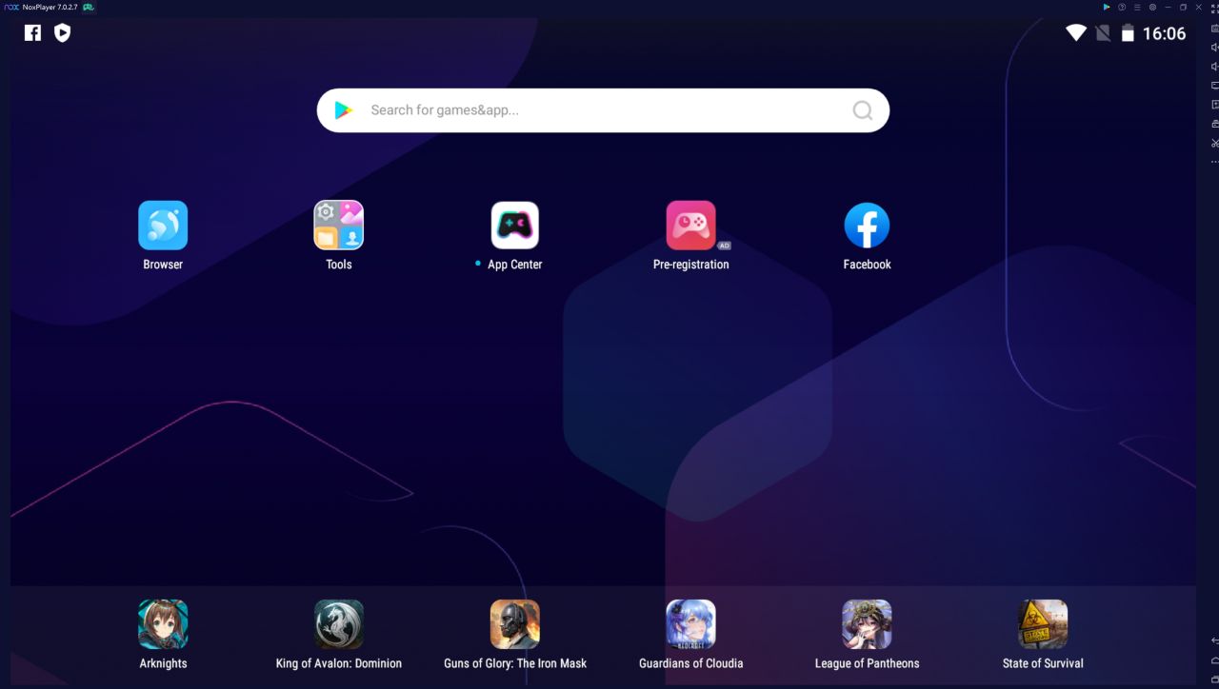Click the help question mark icon
Image resolution: width=1219 pixels, height=689 pixels.
tap(1122, 7)
